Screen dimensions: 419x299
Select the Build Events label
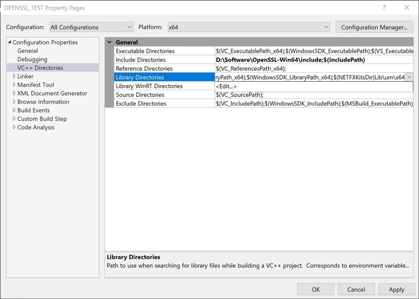34,110
